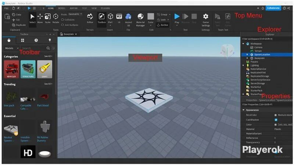The width and height of the screenshot is (294, 165).
Task: Open the Color picker swatch in ribbon
Action: point(151,16)
